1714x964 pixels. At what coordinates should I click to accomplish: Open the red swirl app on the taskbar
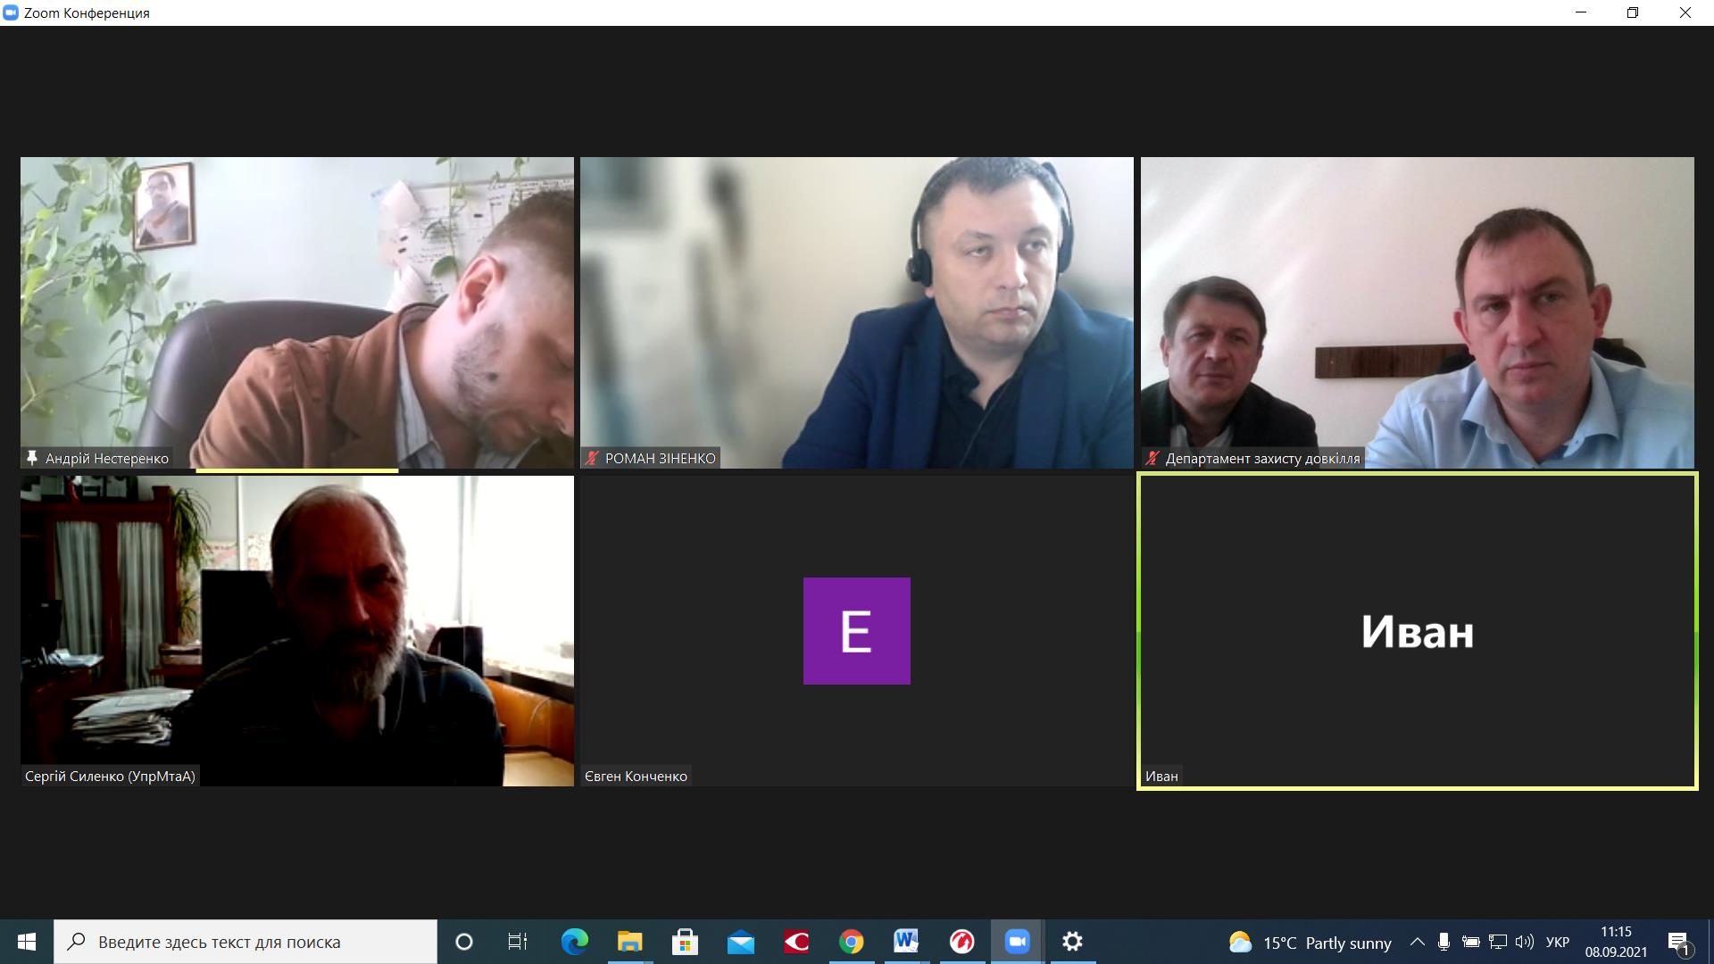coord(961,942)
